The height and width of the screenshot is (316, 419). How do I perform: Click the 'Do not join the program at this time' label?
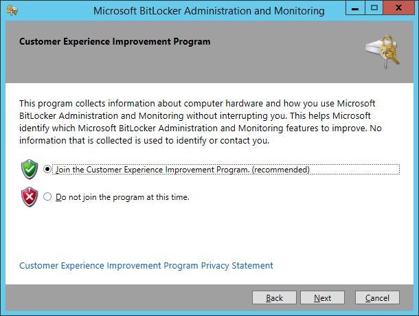tap(122, 197)
